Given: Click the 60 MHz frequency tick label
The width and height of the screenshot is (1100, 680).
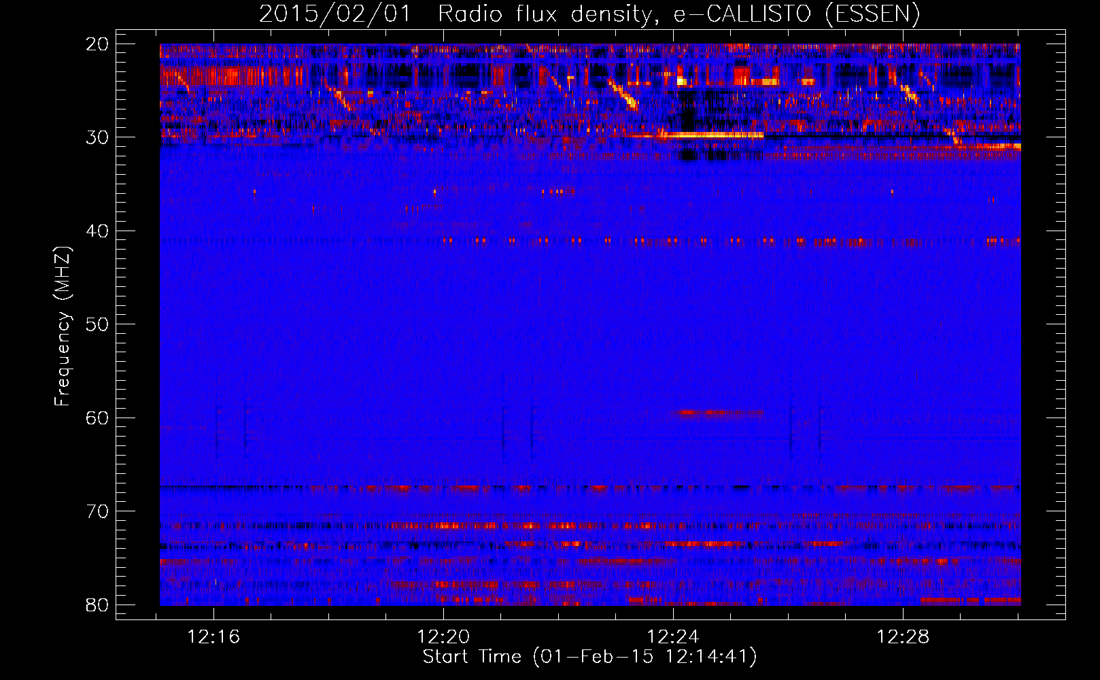Looking at the screenshot, I should [x=97, y=418].
